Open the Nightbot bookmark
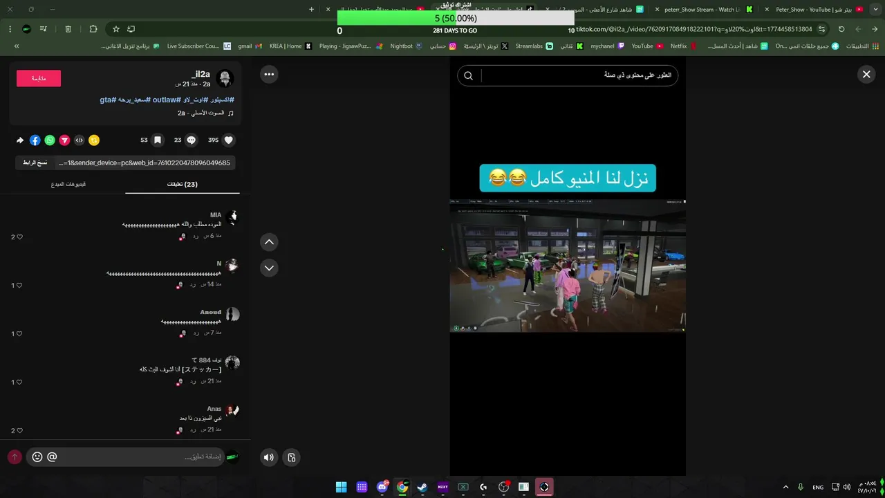 (406, 46)
